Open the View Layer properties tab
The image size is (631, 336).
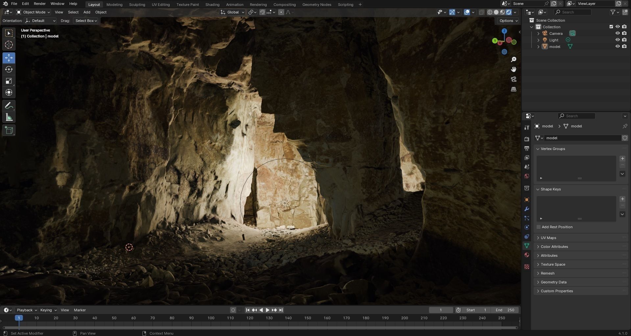[x=527, y=158]
